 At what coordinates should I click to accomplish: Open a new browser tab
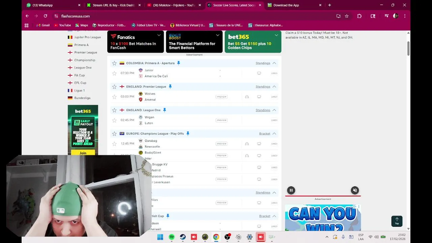click(329, 5)
